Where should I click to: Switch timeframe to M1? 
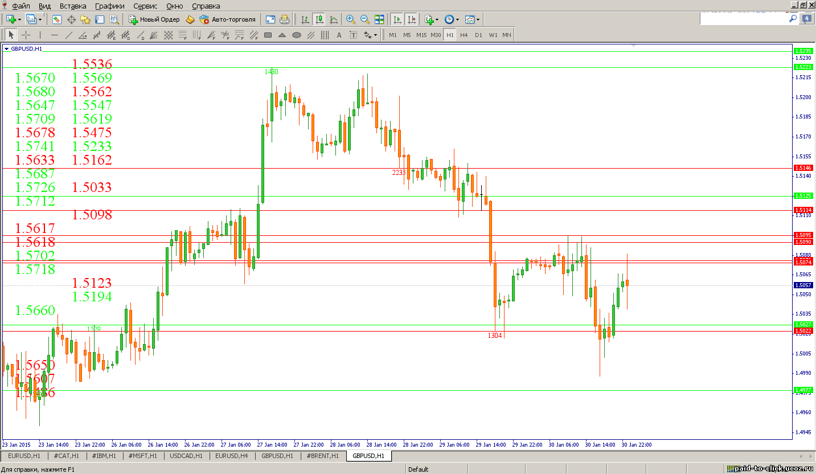(393, 35)
